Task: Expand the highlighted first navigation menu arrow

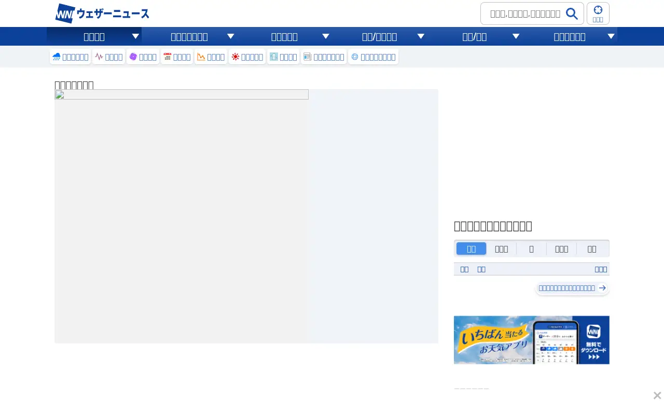Action: click(135, 36)
